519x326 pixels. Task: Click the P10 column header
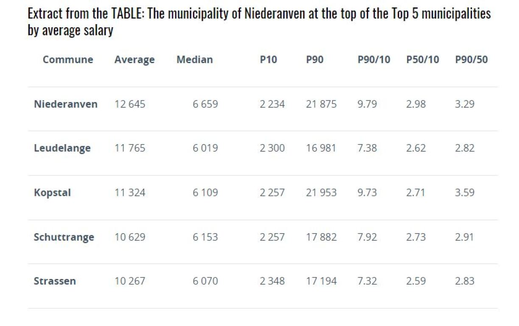268,60
